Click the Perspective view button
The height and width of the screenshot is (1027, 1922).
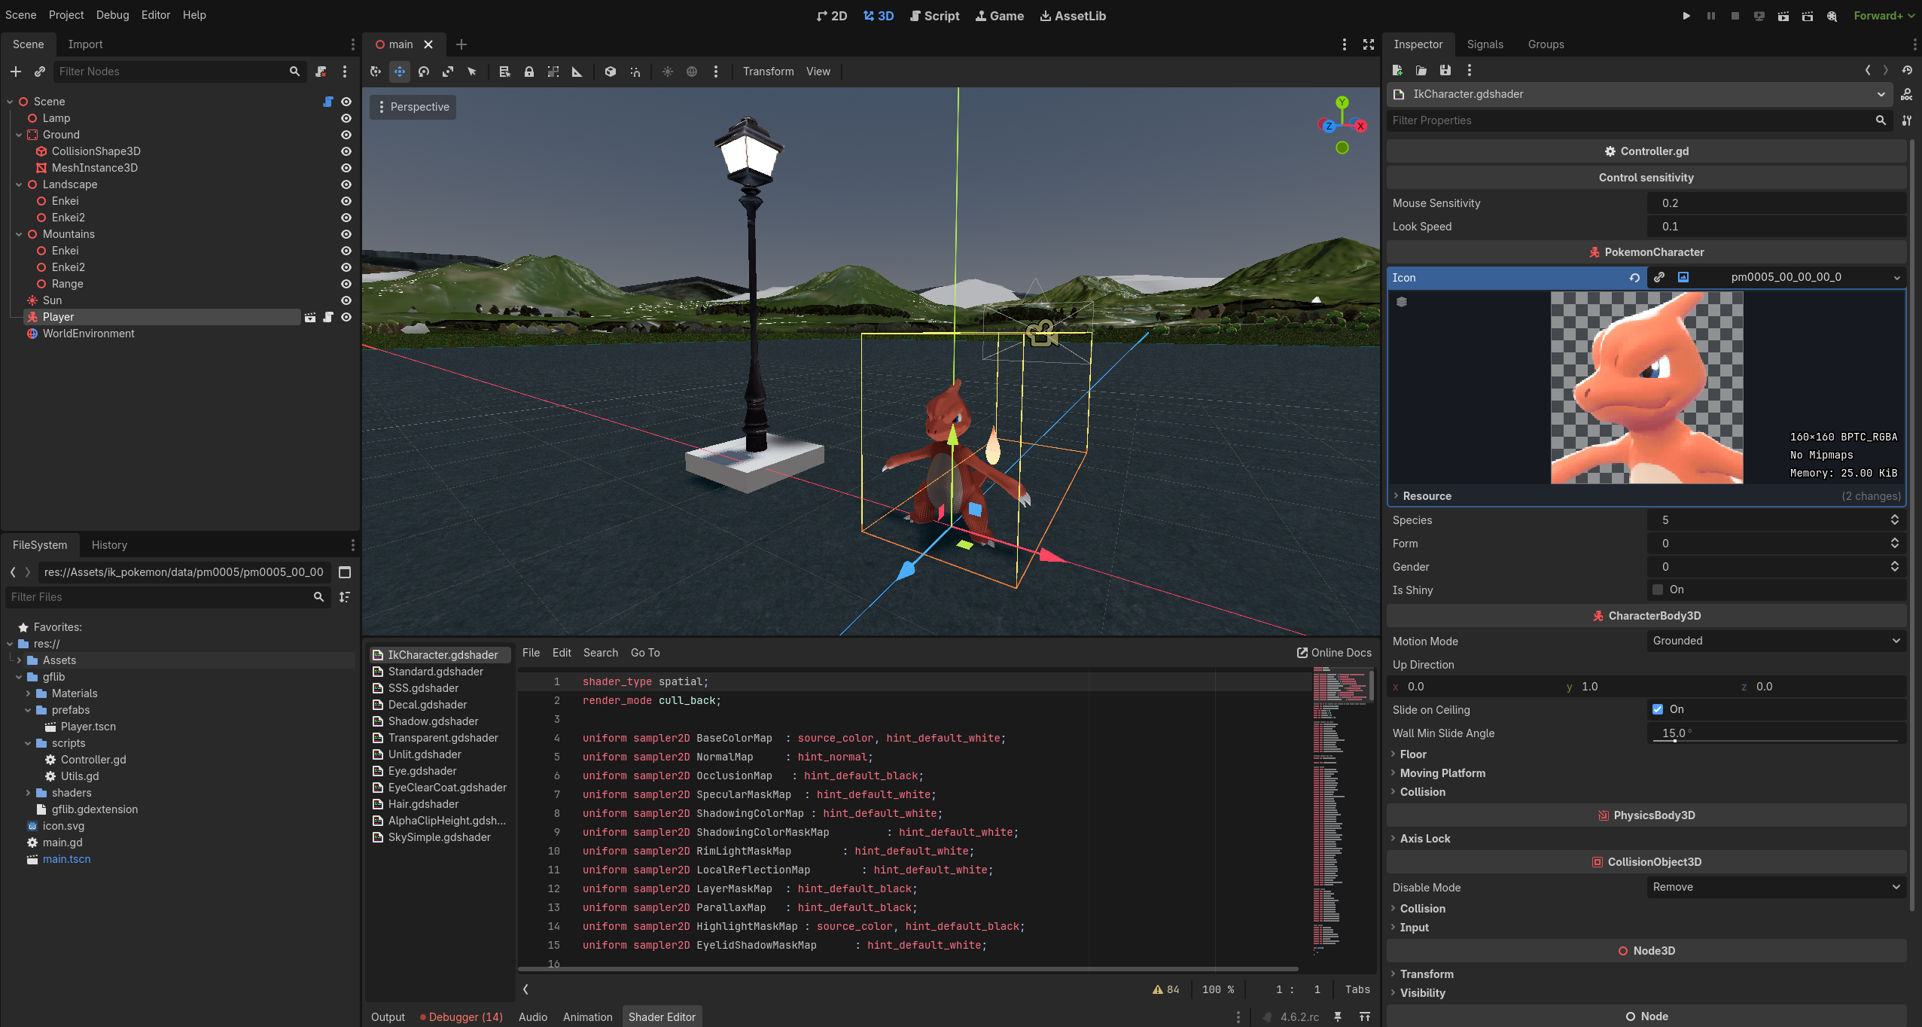(x=413, y=107)
